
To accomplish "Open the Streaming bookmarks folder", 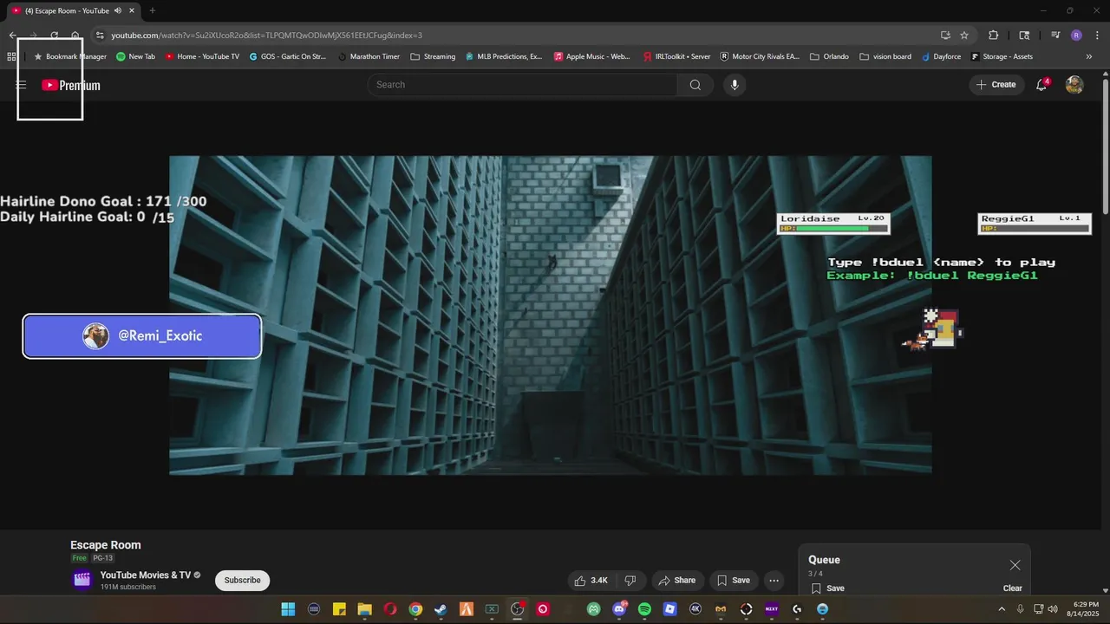I will coord(433,56).
